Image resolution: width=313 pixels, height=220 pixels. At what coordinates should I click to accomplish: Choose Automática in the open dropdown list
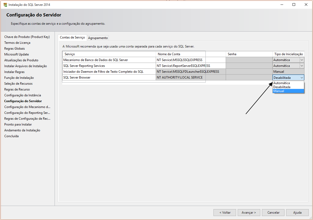click(288, 83)
